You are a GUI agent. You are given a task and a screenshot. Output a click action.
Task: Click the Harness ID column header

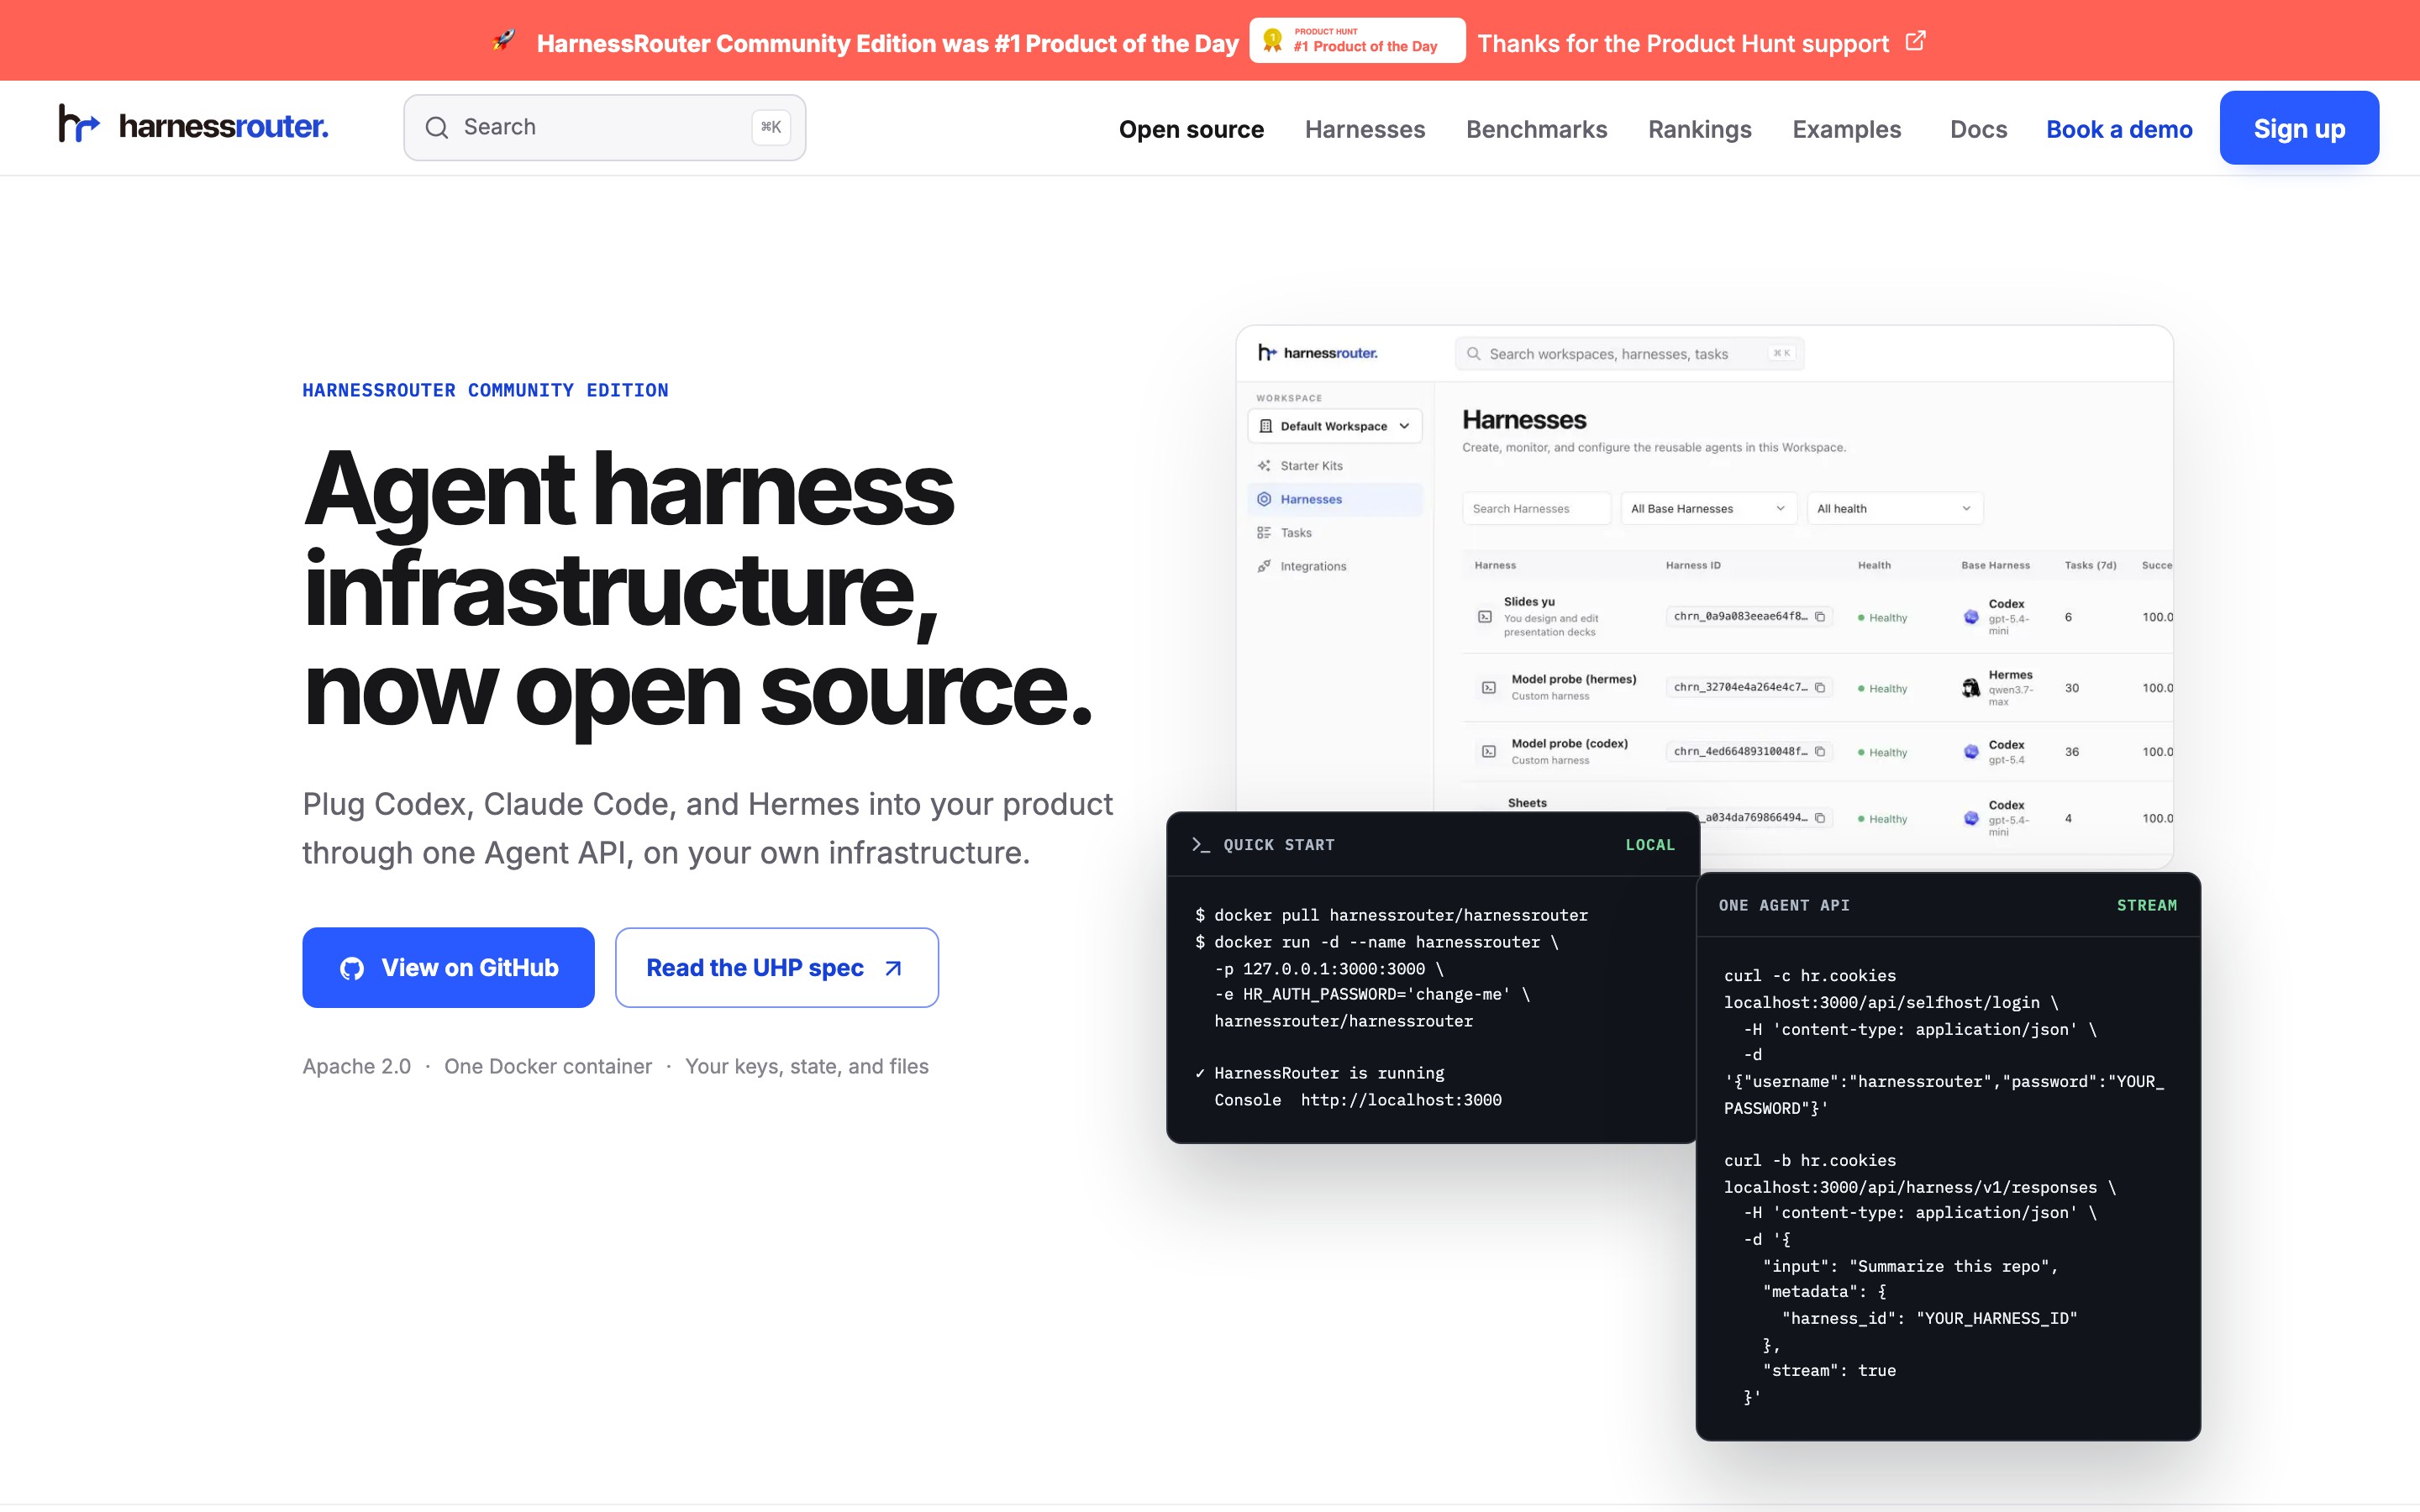1693,565
